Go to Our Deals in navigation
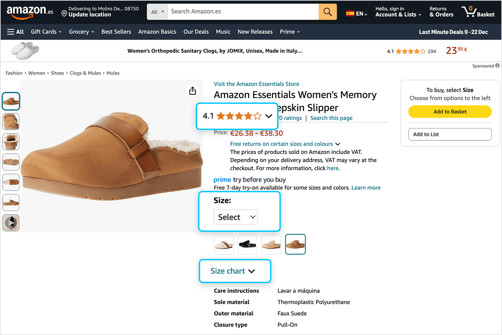 pyautogui.click(x=196, y=32)
